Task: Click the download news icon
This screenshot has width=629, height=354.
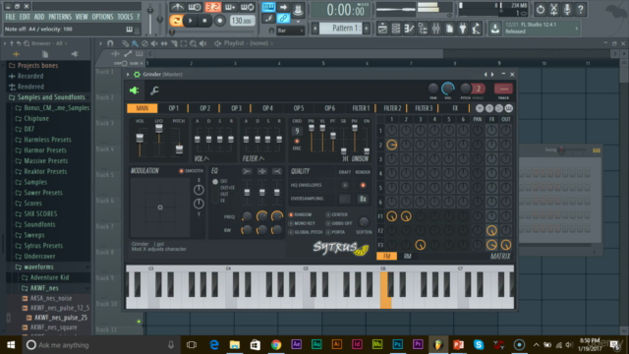Action: pyautogui.click(x=495, y=29)
